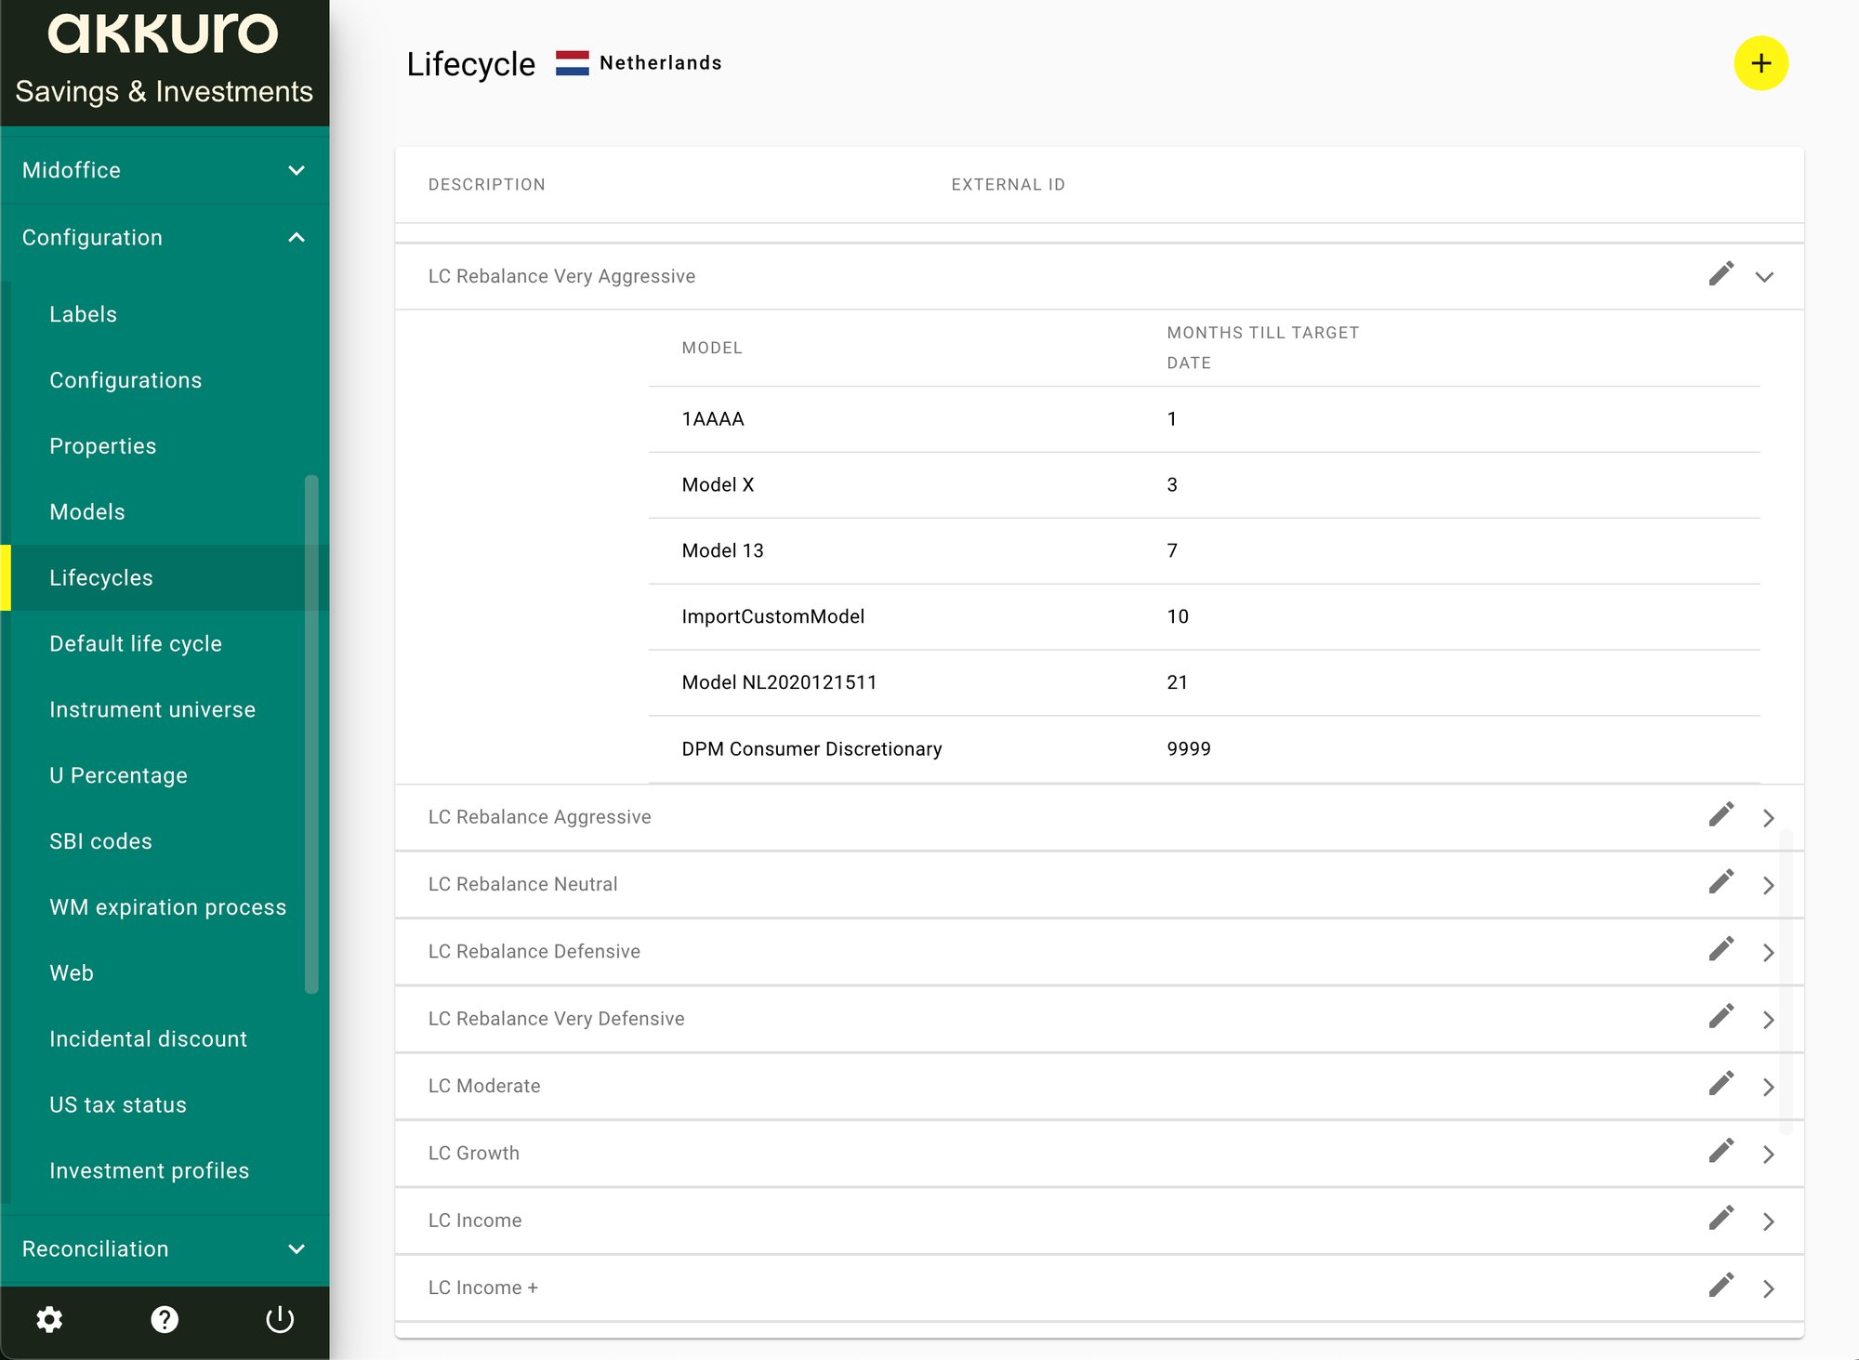The height and width of the screenshot is (1360, 1859).
Task: Edit LC Income + with pencil icon
Action: pos(1721,1286)
